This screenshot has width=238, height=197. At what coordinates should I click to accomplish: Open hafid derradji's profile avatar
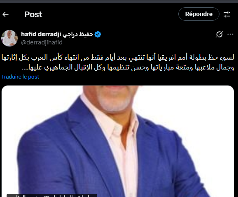tap(9, 38)
